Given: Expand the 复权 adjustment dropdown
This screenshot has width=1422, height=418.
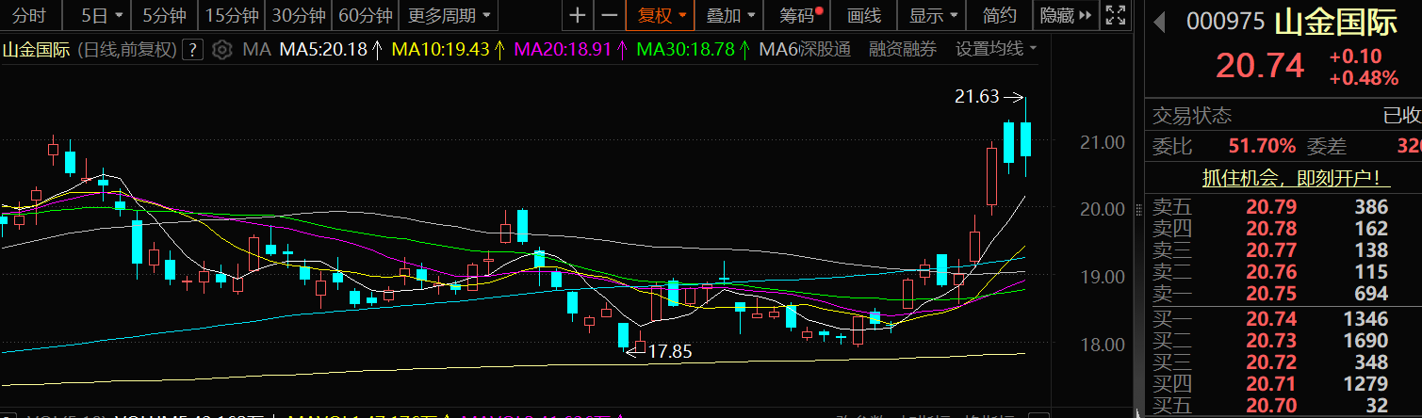Looking at the screenshot, I should point(662,15).
